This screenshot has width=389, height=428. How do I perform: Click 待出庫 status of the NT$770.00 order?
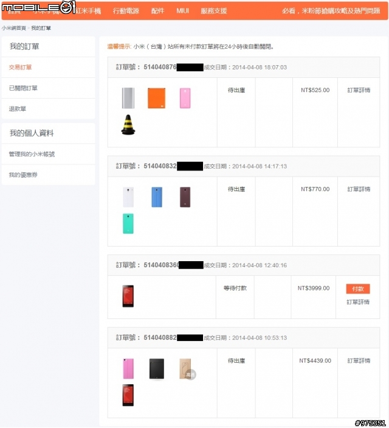pos(236,189)
